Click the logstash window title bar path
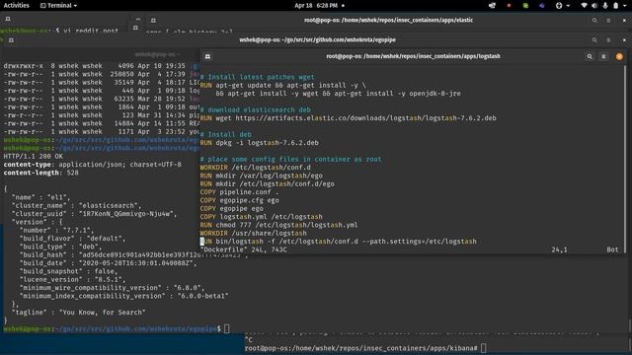Screen dimensions: 632x355 (x=413, y=56)
